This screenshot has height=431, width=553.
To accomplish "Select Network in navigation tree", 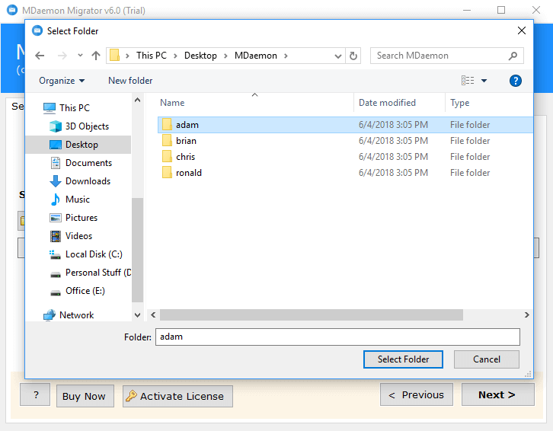I will click(76, 315).
